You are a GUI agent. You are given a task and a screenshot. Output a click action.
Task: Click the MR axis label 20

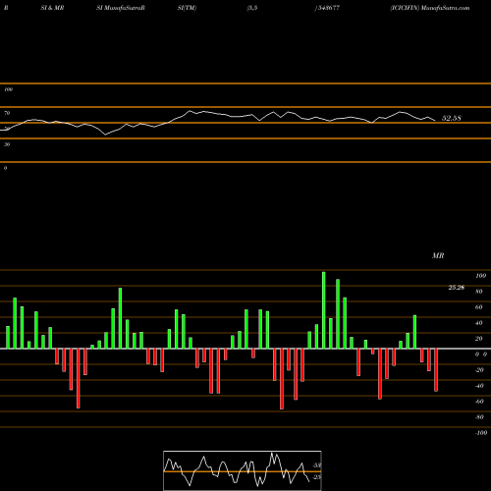479,339
